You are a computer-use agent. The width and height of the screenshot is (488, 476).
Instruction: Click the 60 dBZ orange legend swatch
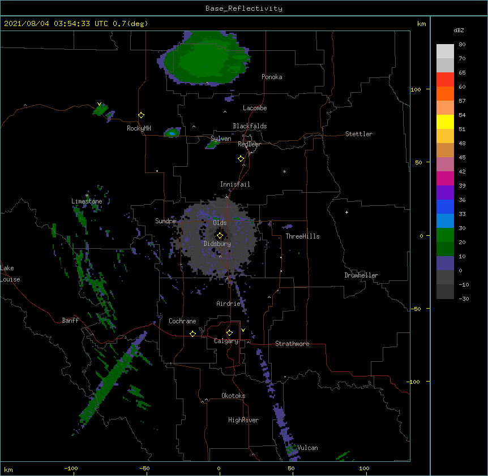click(x=445, y=93)
